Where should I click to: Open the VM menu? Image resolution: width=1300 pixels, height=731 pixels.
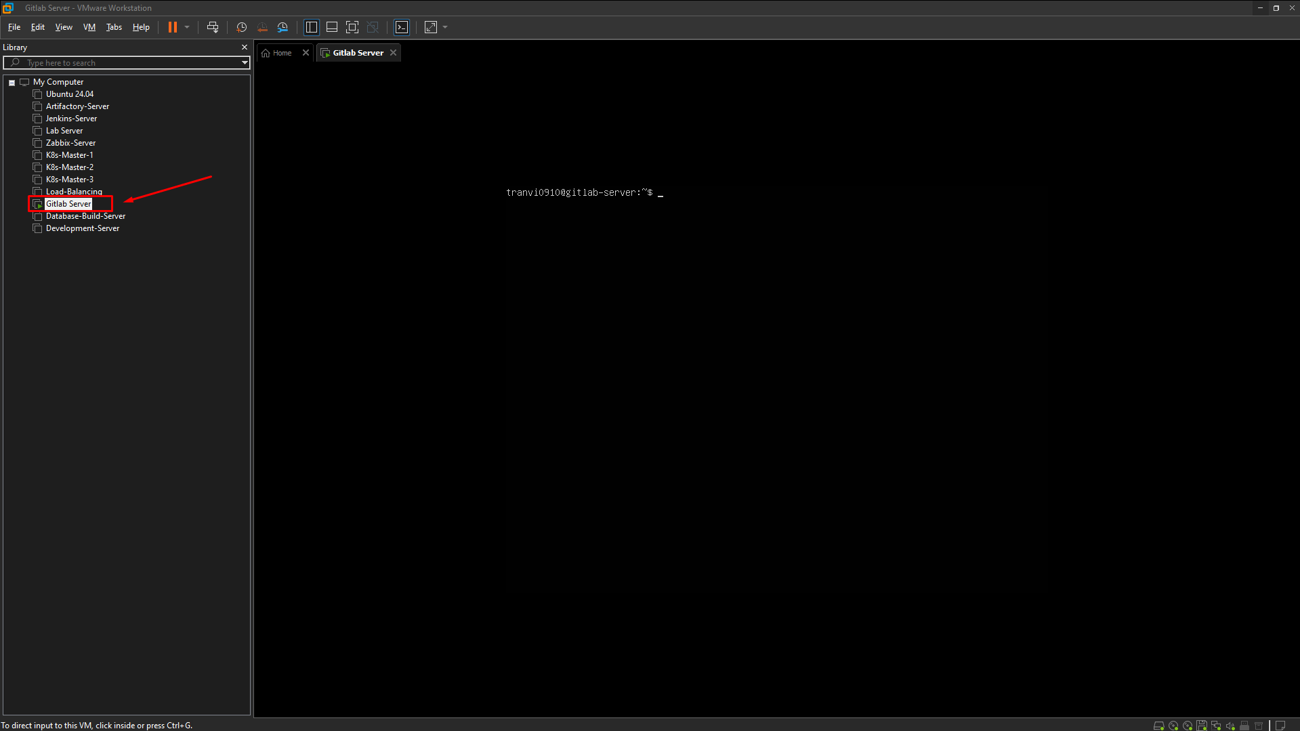tap(89, 27)
